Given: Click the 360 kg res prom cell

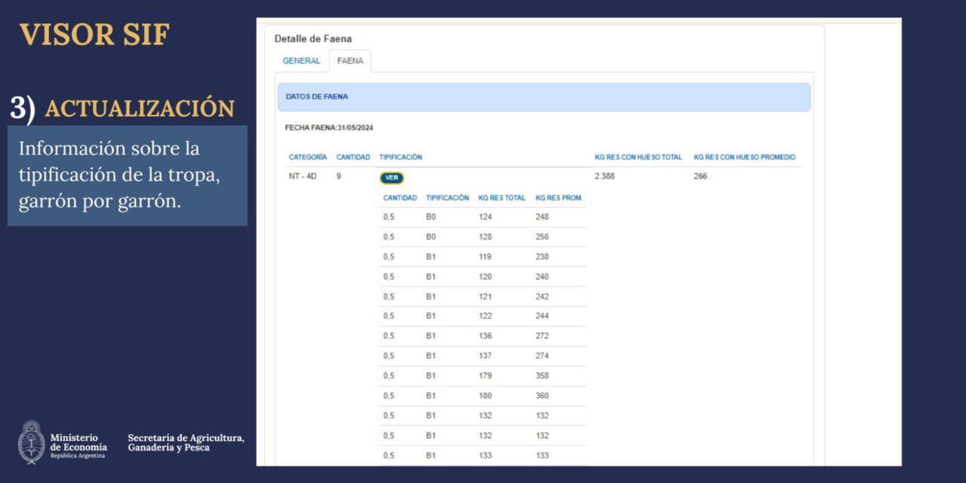Looking at the screenshot, I should pyautogui.click(x=542, y=395).
